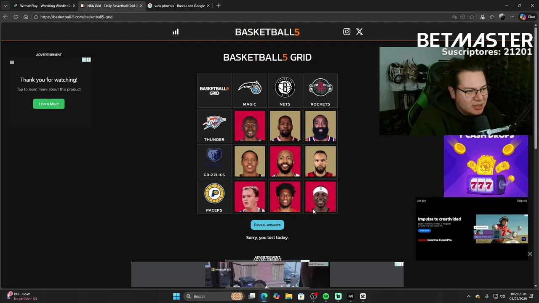
Task: Open the stats bar-chart icon
Action: click(176, 32)
